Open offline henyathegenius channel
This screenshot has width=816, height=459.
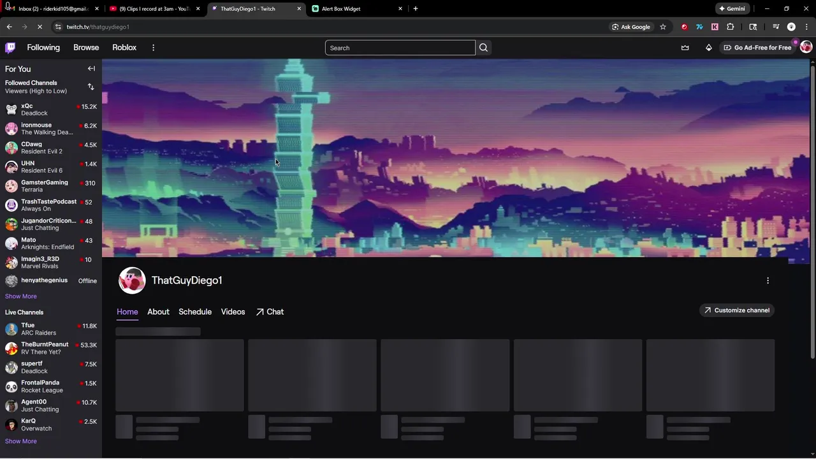coord(51,280)
